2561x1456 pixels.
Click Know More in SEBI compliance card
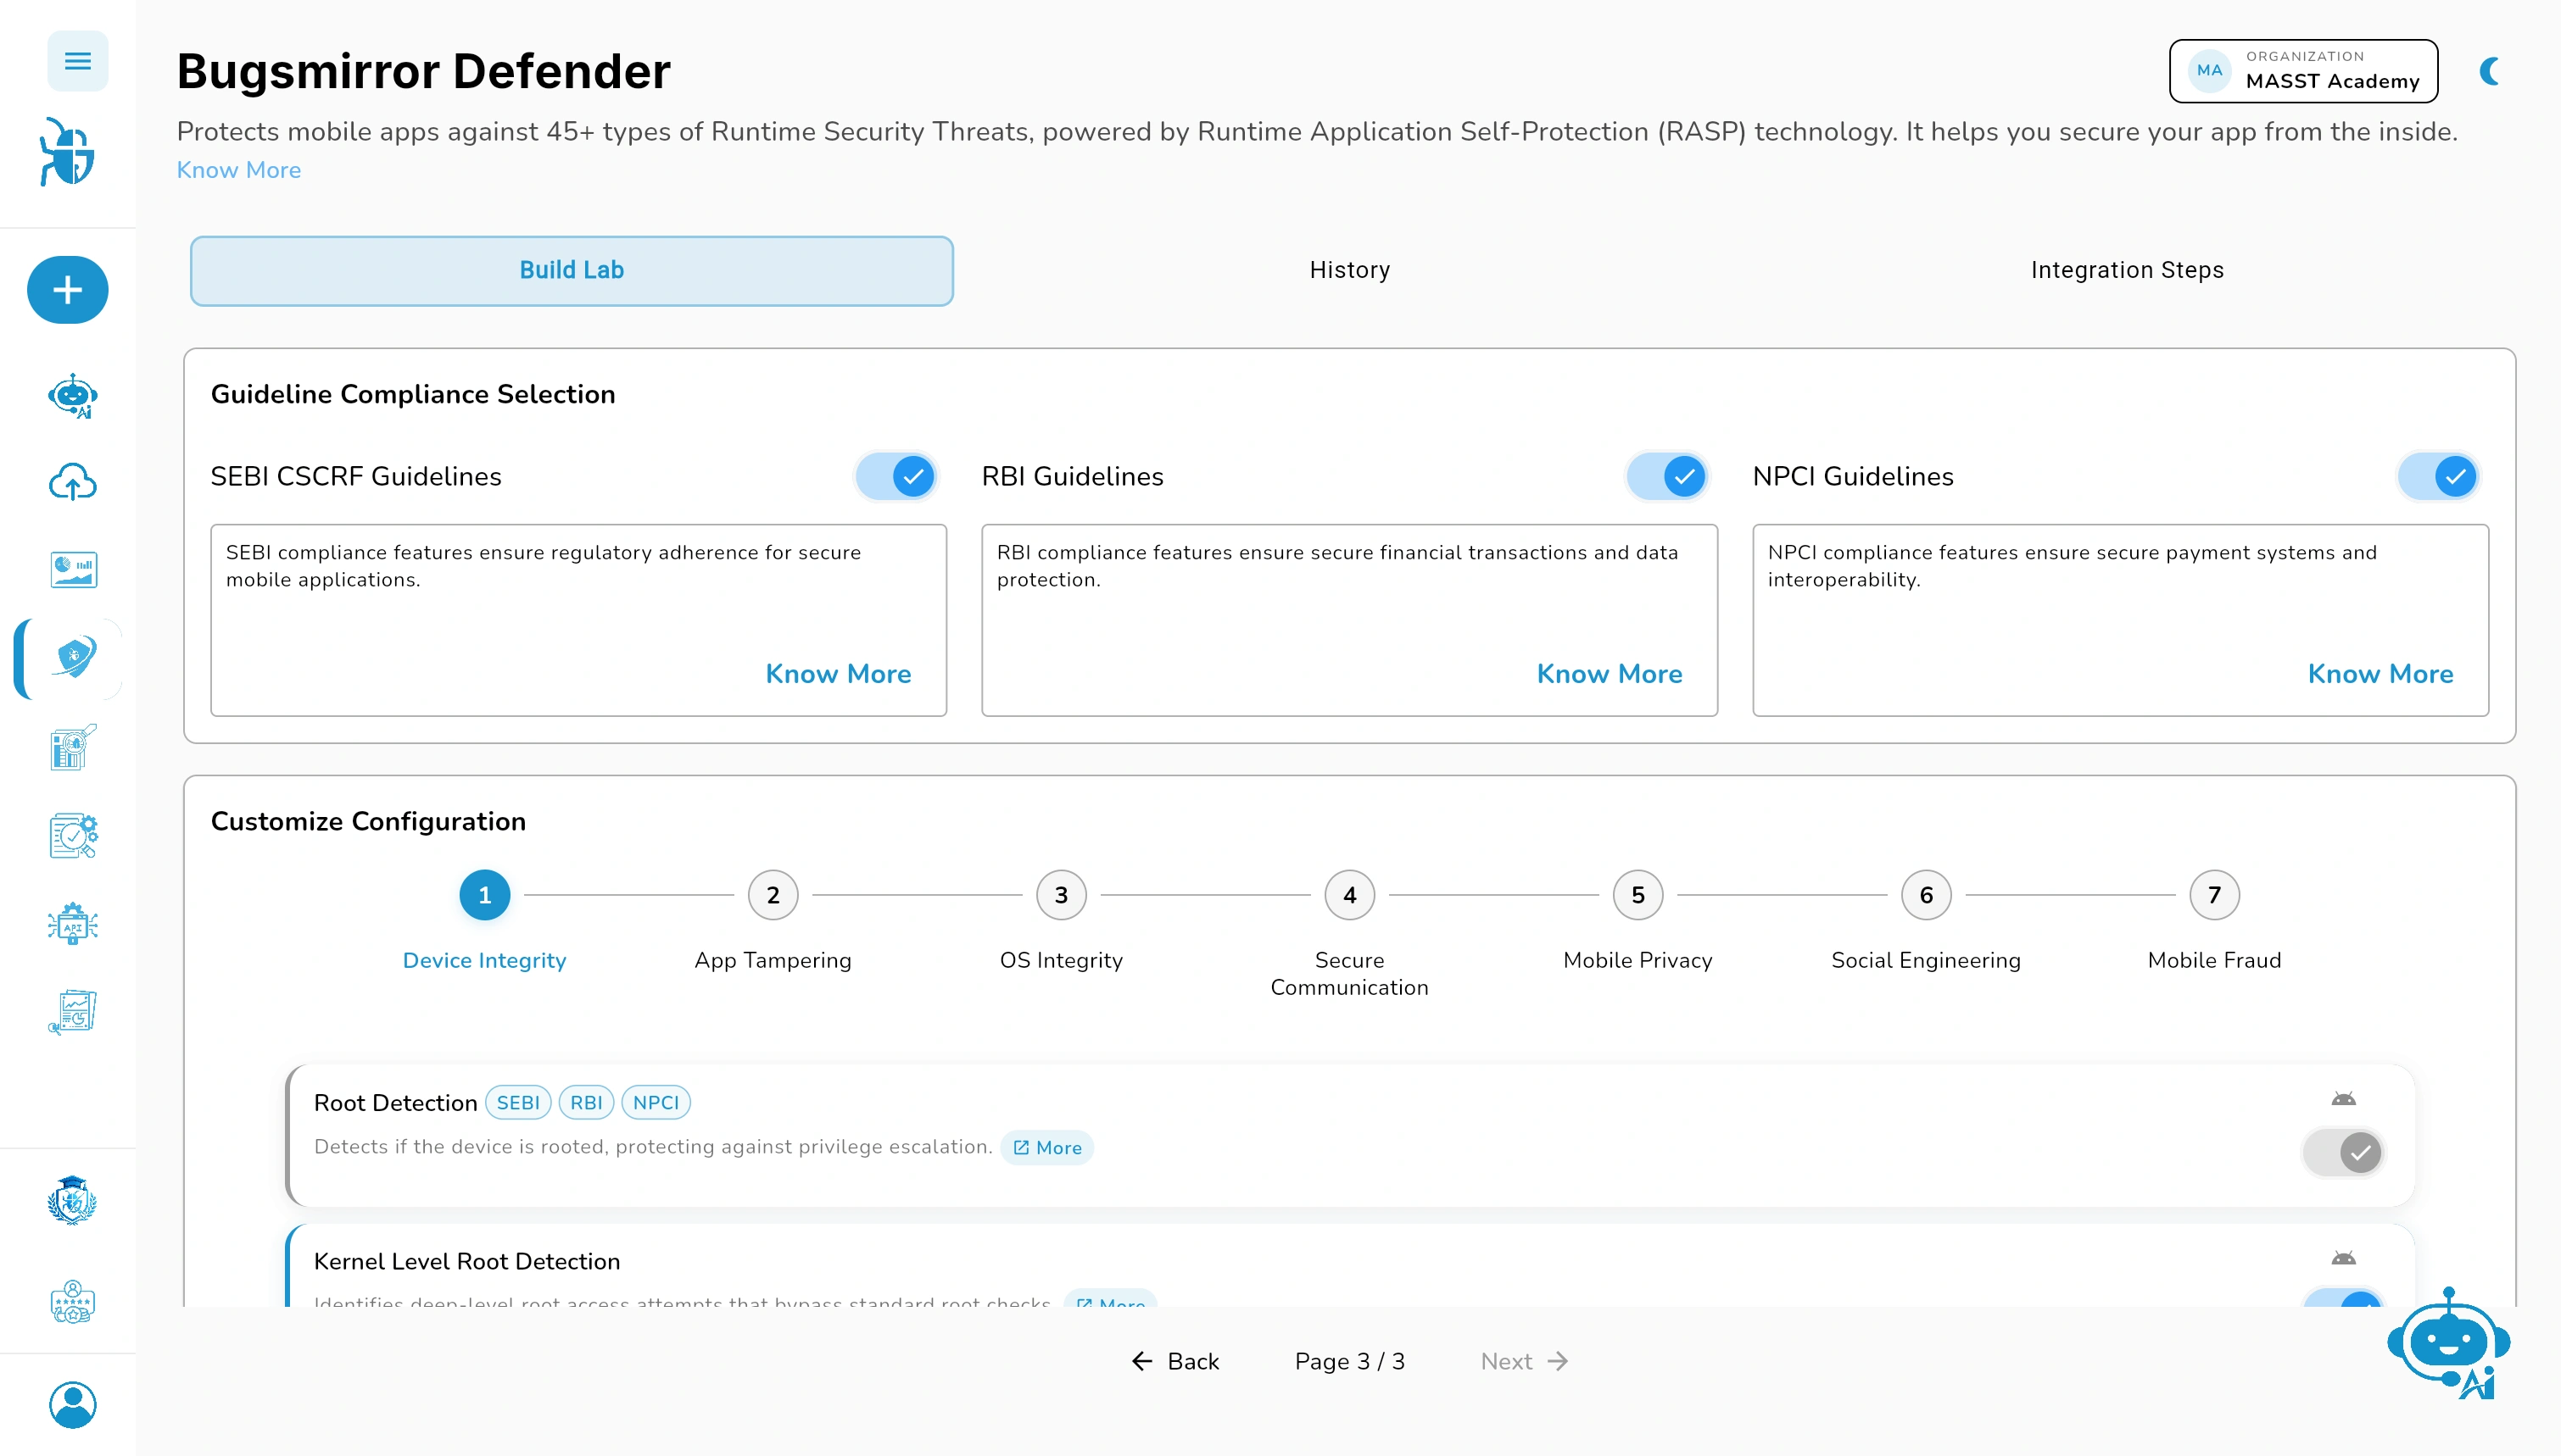pos(839,674)
